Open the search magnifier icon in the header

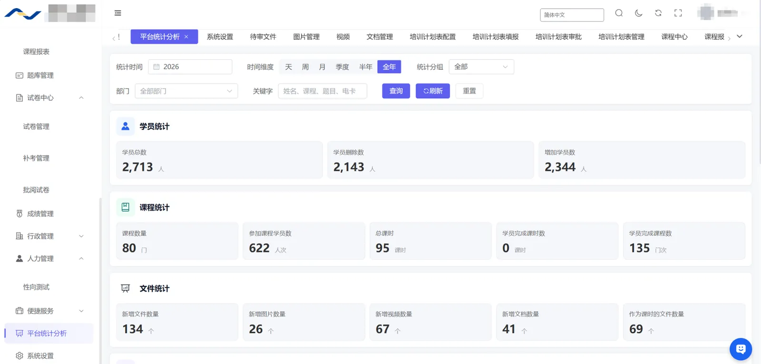(x=619, y=13)
